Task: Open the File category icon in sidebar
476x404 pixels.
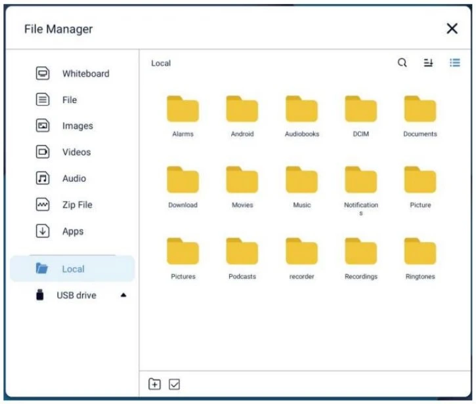Action: [x=43, y=100]
